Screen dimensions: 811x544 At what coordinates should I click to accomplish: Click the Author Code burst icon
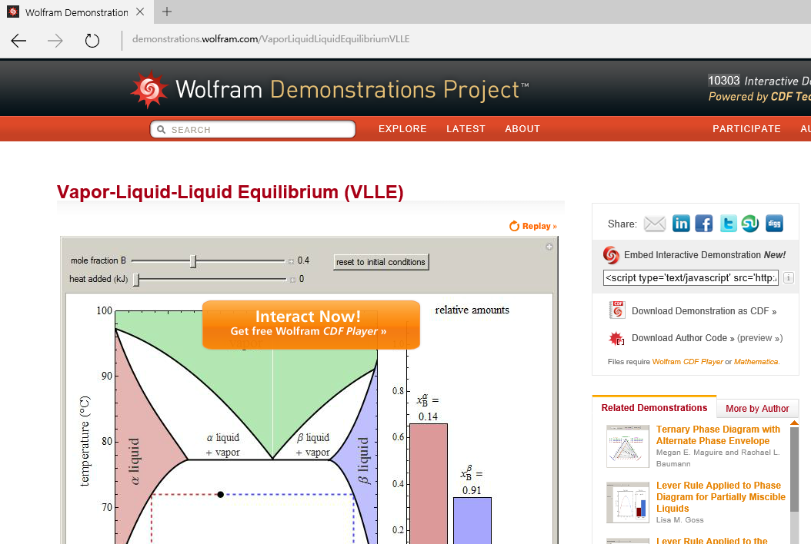pyautogui.click(x=616, y=338)
